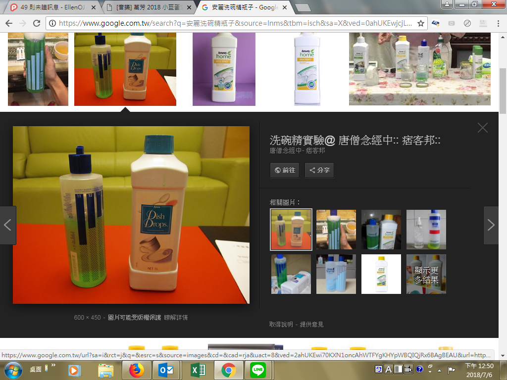This screenshot has width=507, height=380.
Task: Click the large Dish Drops preview image
Action: 131,215
